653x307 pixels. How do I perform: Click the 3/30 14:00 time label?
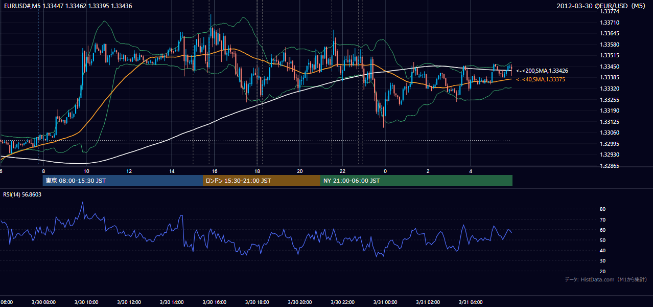pyautogui.click(x=172, y=302)
